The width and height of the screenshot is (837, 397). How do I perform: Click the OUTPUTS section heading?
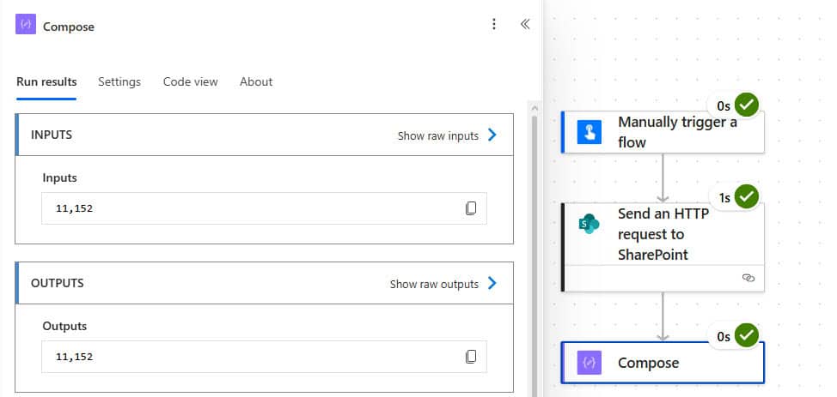pos(57,283)
